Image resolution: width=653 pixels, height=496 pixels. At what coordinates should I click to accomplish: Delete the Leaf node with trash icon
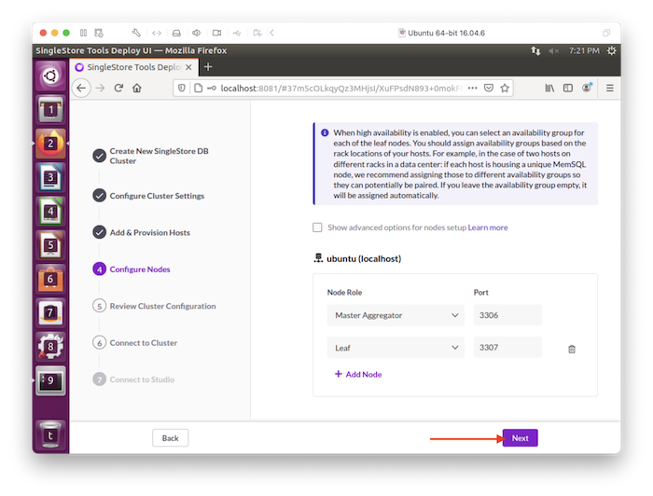(x=572, y=349)
